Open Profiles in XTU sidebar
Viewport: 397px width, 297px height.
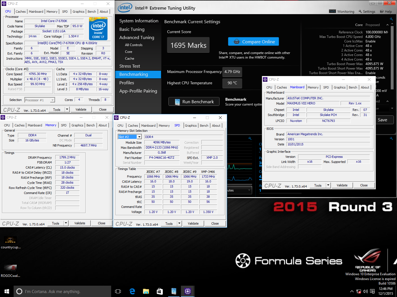[x=126, y=83]
